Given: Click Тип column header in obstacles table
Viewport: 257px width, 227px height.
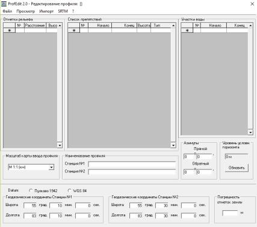Looking at the screenshot, I should 161,25.
